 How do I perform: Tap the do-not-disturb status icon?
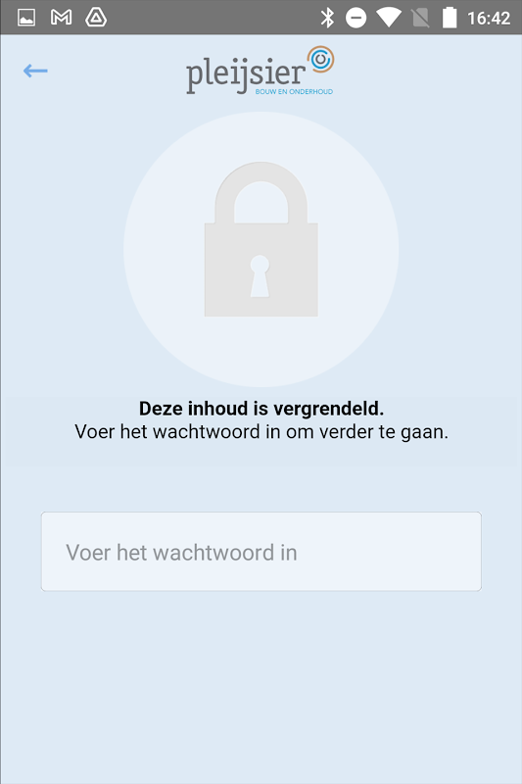click(x=356, y=19)
